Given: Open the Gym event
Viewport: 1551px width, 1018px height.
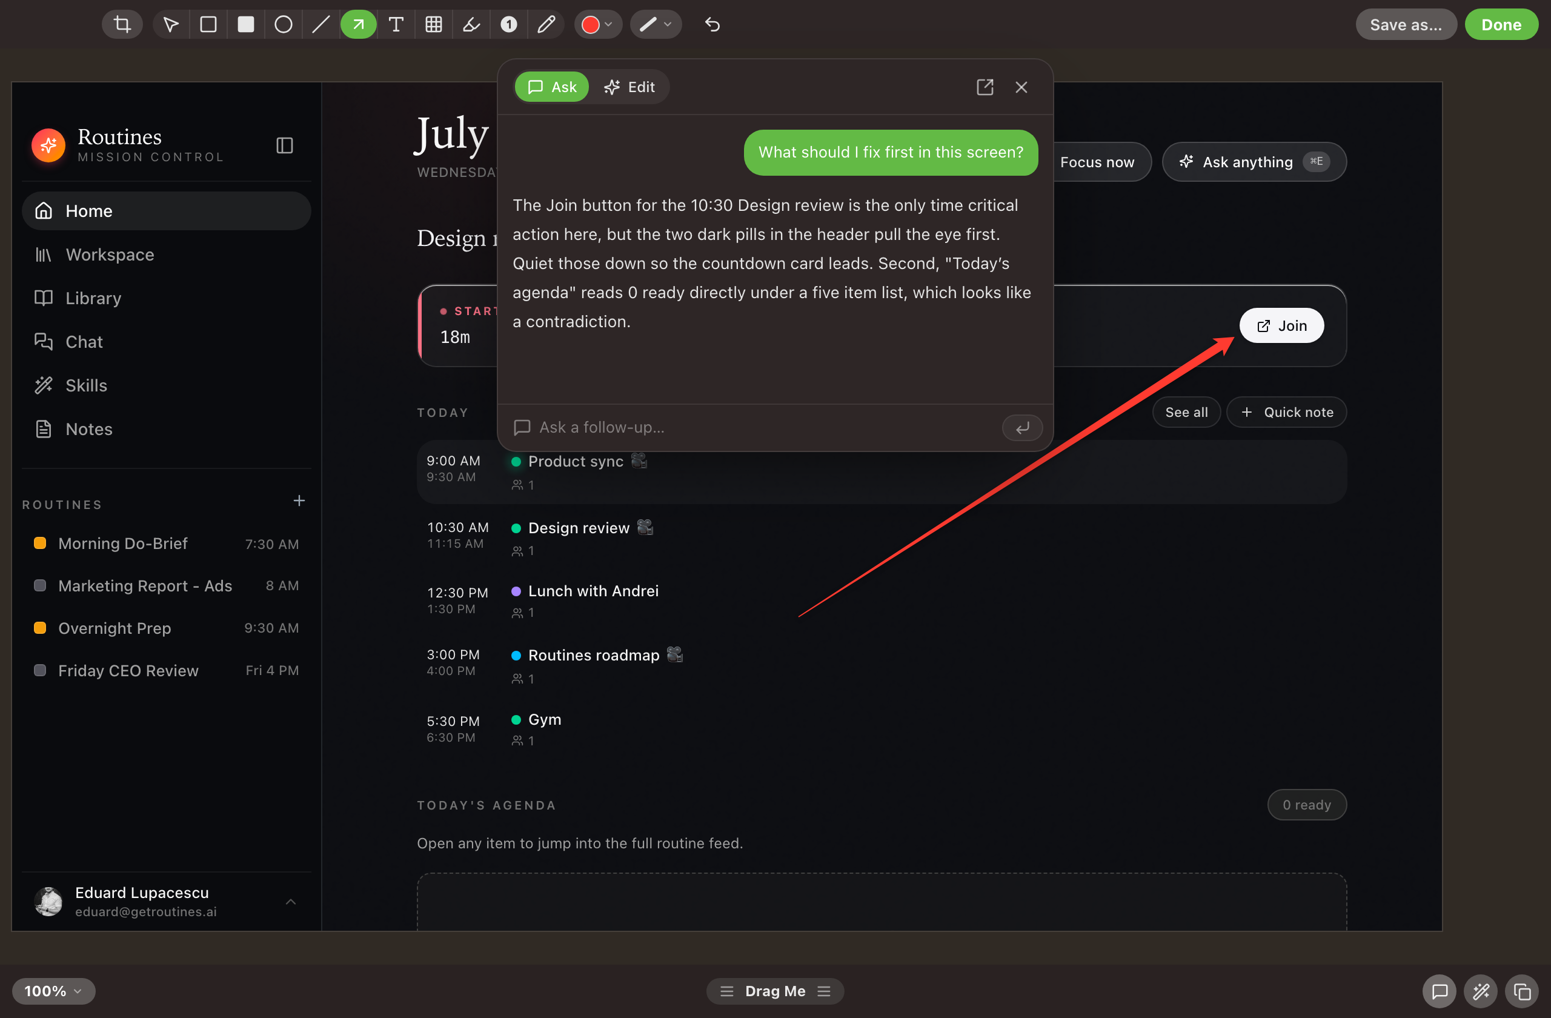Looking at the screenshot, I should tap(882, 730).
